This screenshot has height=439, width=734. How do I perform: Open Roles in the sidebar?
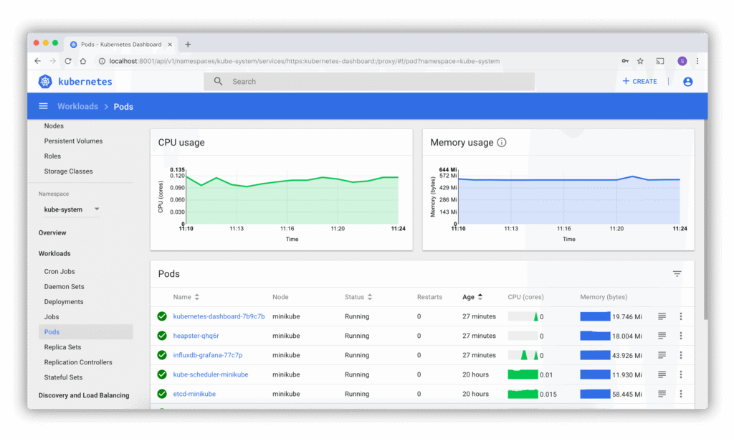[52, 156]
